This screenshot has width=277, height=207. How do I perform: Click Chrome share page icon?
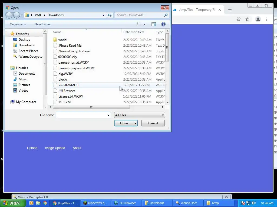tap(239, 19)
